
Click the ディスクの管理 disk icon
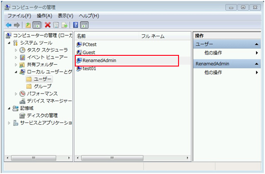point(22,115)
